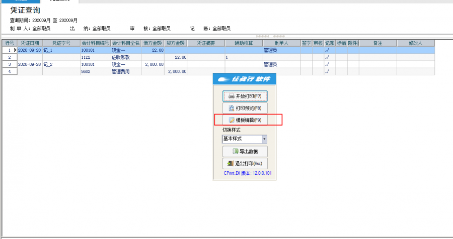Click the 签字 column header

[x=307, y=43]
